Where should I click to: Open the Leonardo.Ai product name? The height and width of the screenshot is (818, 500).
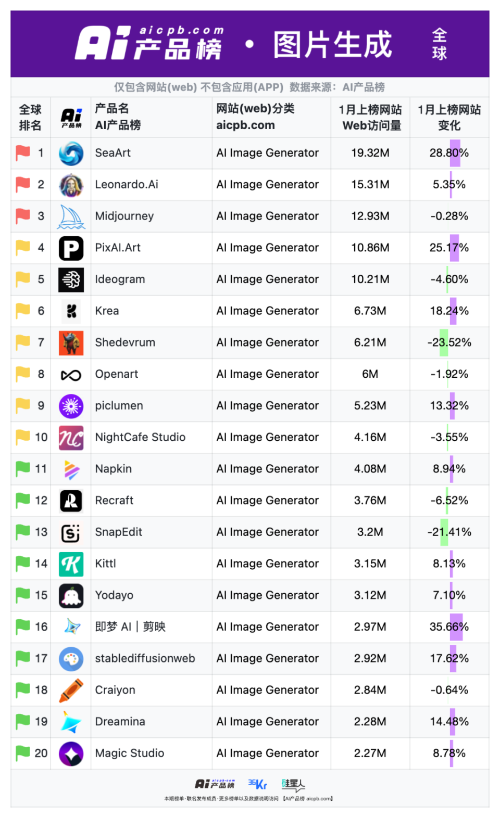point(127,185)
